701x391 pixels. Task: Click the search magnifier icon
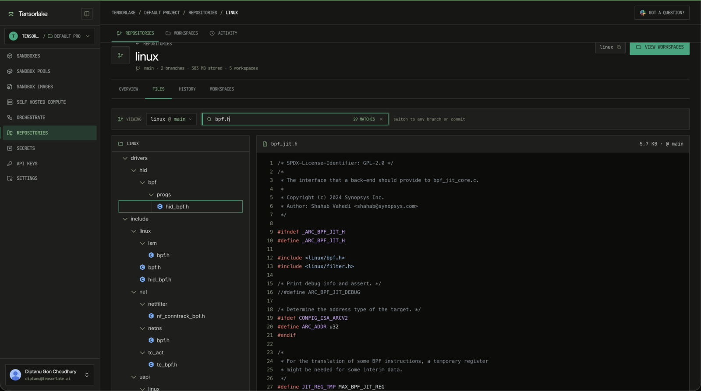click(x=209, y=119)
